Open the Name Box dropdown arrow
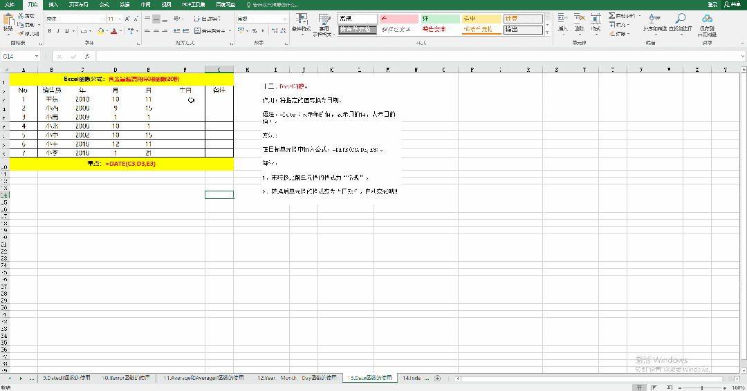Viewport: 747px width, 391px height. coord(36,57)
